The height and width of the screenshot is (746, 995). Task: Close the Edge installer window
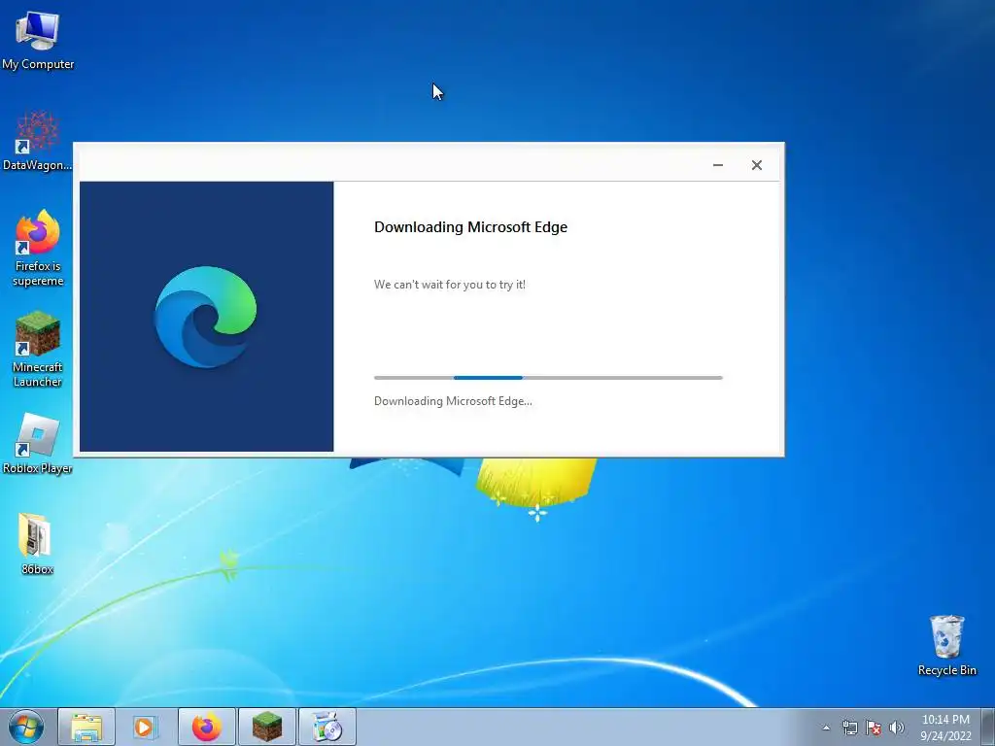756,165
